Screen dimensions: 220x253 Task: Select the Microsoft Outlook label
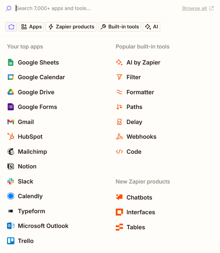43,226
